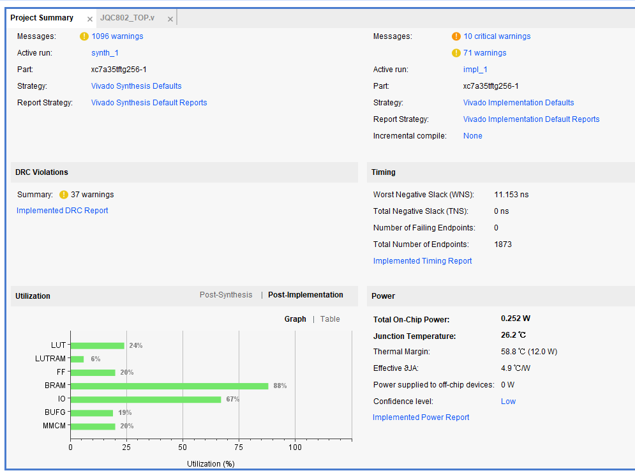This screenshot has width=635, height=473.
Task: Click the yellow warning icon beside 1096 warnings
Action: point(84,36)
